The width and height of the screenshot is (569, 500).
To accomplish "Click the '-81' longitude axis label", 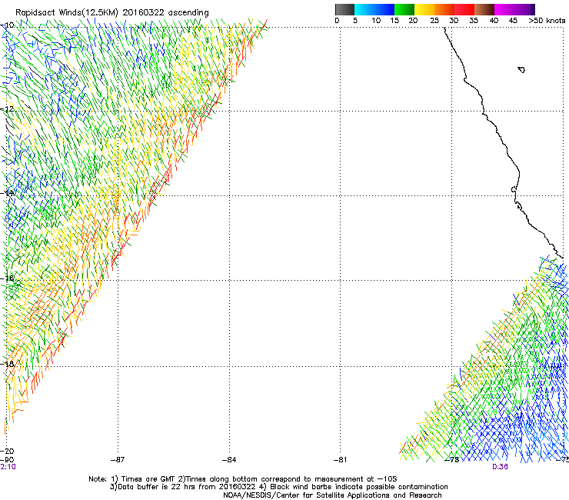I will pyautogui.click(x=341, y=460).
